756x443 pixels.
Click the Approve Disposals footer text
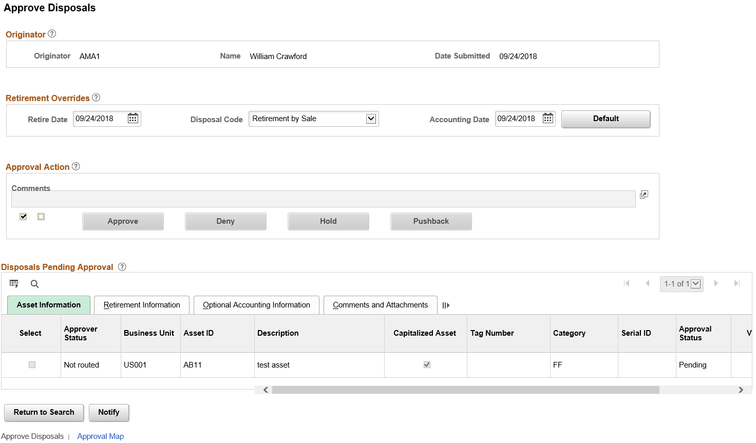click(x=32, y=436)
